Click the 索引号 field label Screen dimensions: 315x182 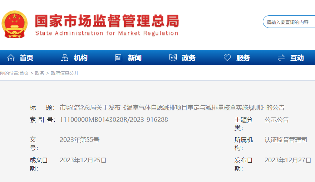42,120
